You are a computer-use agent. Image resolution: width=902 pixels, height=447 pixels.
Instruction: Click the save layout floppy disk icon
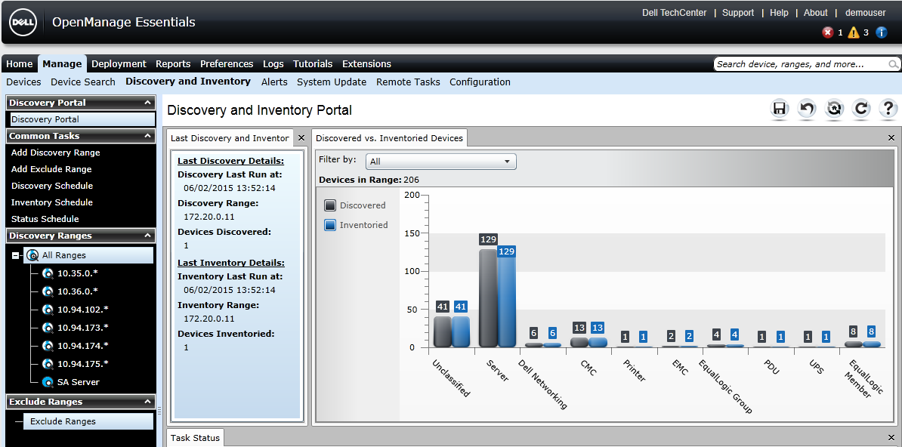tap(780, 109)
